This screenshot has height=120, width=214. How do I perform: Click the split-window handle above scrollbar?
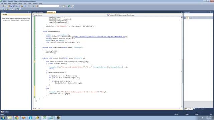(x=182, y=17)
